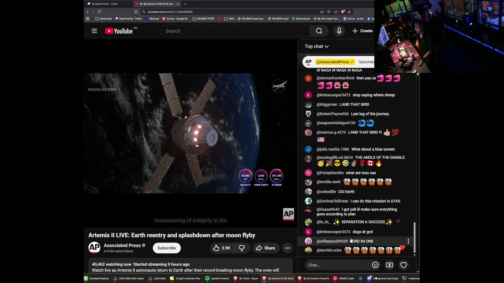Open the Associated Press channel name link
The width and height of the screenshot is (504, 283).
(122, 245)
